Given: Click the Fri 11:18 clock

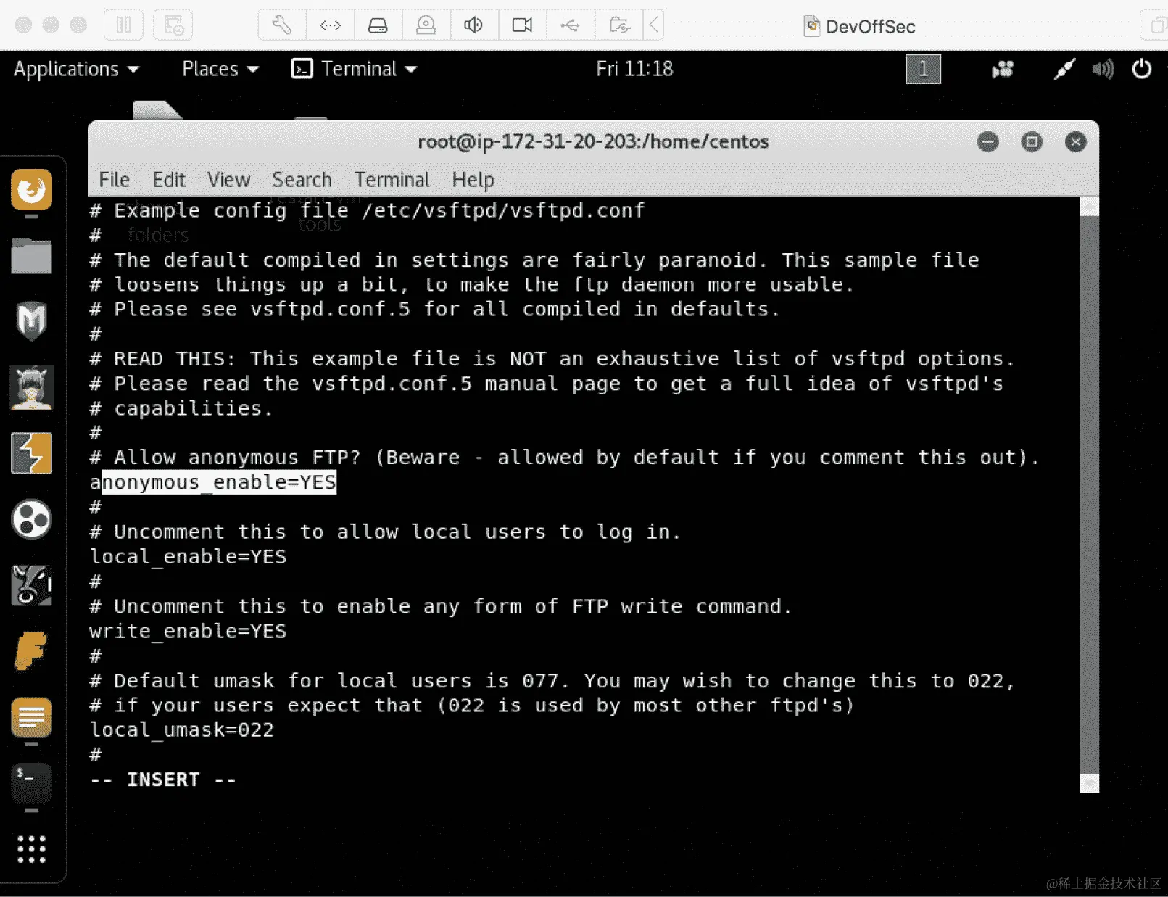Looking at the screenshot, I should tap(634, 69).
